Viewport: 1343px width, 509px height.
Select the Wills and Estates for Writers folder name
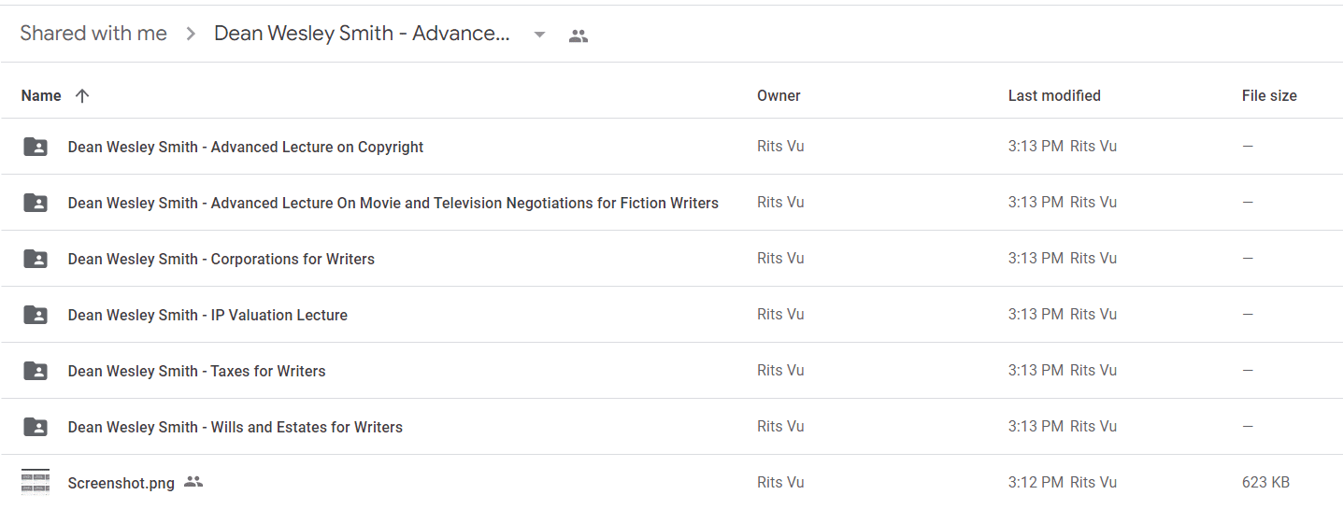coord(307,427)
